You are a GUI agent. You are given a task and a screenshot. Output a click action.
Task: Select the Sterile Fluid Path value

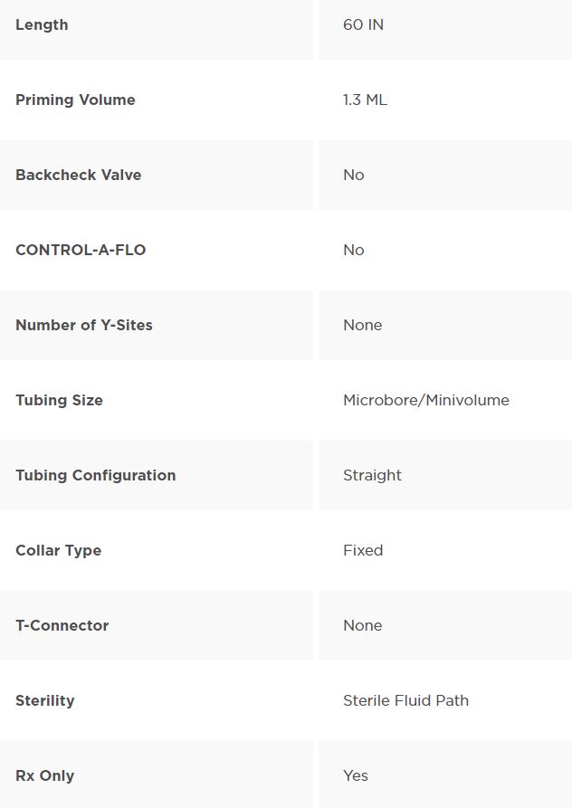[x=406, y=701]
